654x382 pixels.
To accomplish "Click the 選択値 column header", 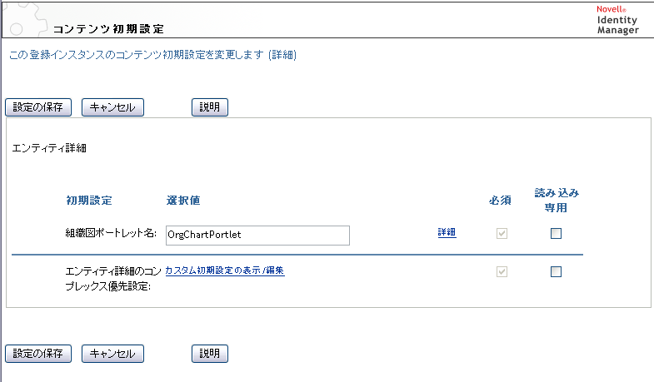I will coord(183,201).
